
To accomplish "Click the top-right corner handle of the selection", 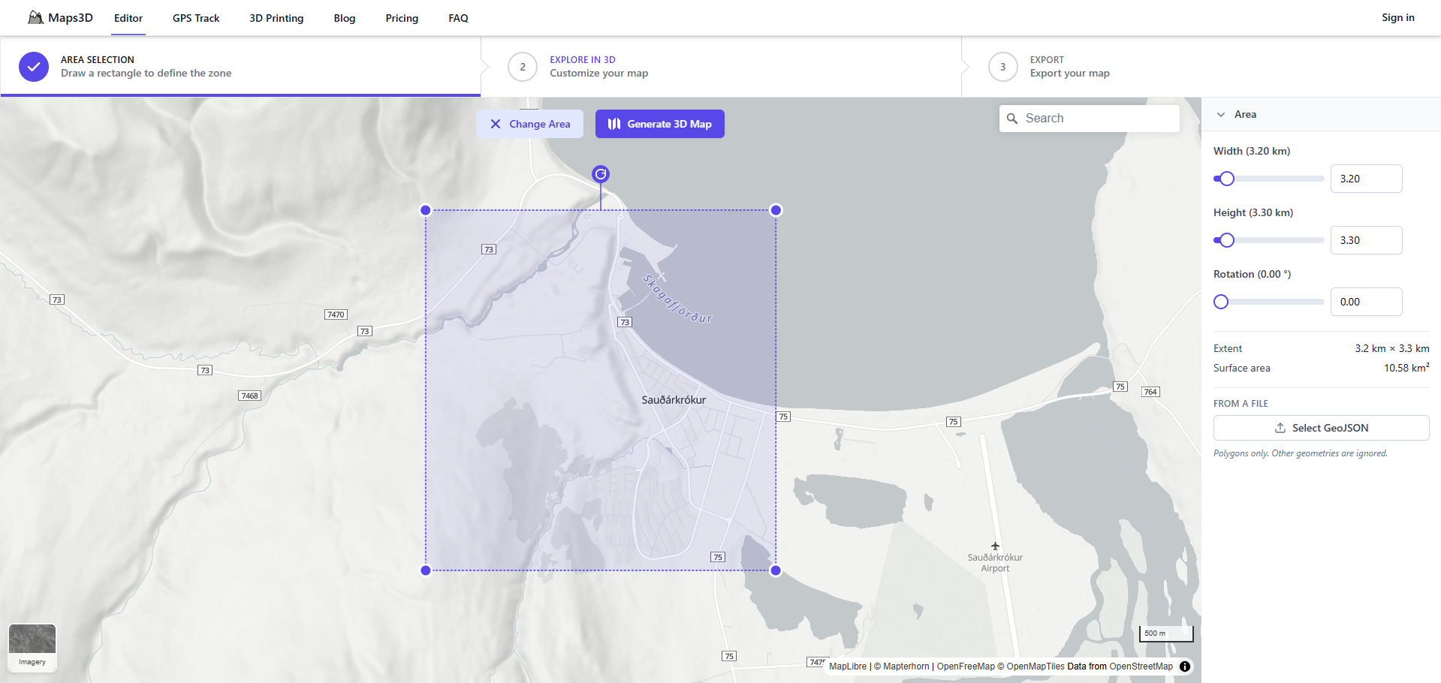I will [x=776, y=210].
